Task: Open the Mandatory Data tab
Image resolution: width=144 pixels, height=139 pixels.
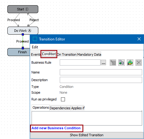Action: [x=89, y=54]
